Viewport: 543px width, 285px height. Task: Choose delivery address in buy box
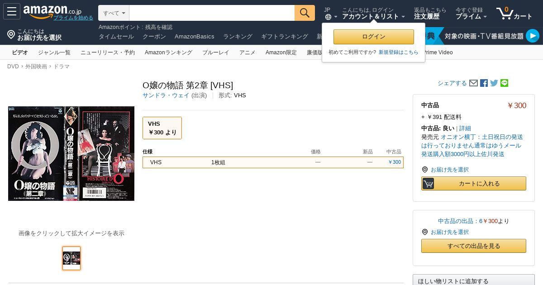click(449, 170)
